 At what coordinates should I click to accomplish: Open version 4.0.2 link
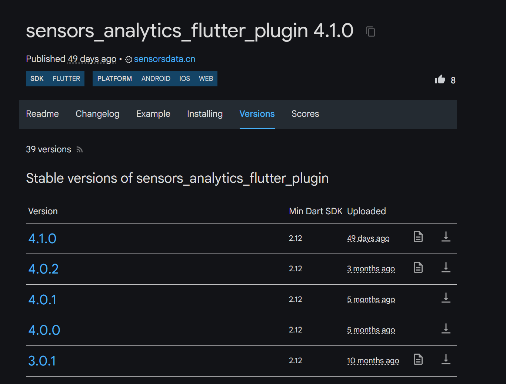tap(43, 269)
